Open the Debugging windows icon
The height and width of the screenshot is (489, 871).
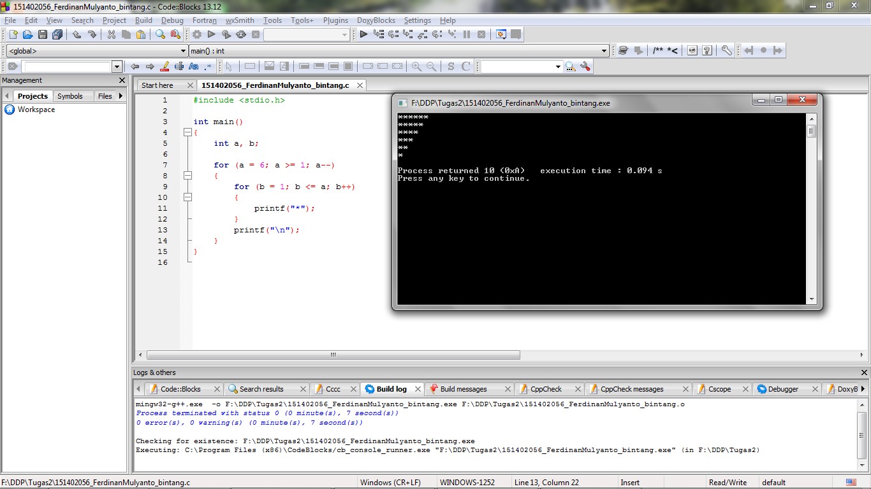coord(501,34)
